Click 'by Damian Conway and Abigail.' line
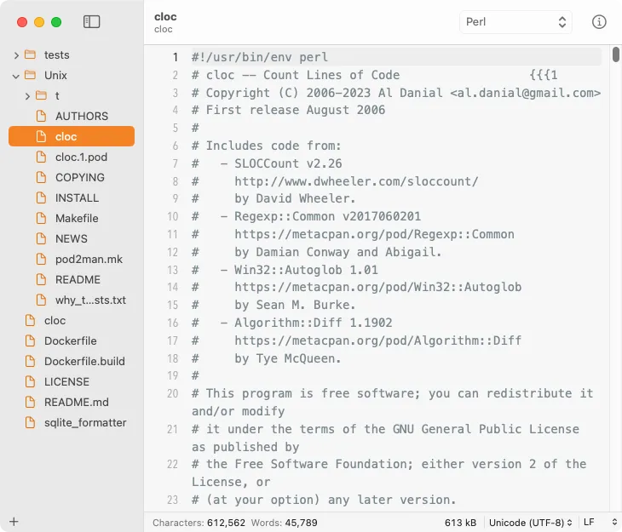This screenshot has height=532, width=622. [x=337, y=252]
